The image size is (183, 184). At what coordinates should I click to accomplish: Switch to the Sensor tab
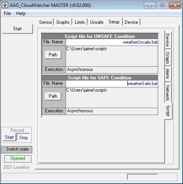(x=45, y=22)
